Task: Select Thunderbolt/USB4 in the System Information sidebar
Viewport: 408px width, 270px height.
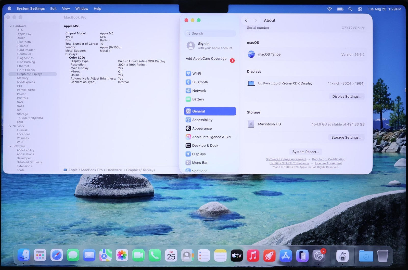Action: pos(30,118)
